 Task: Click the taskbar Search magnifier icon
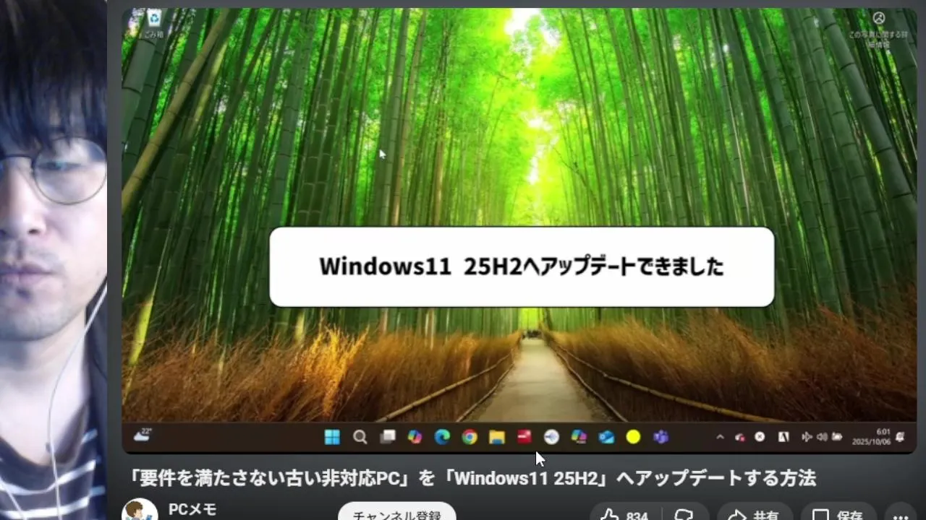[360, 436]
